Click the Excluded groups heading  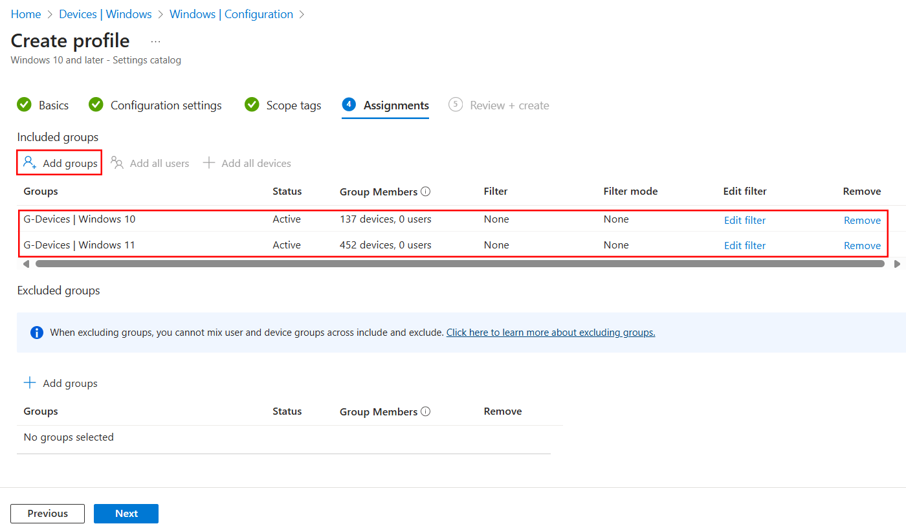[58, 290]
